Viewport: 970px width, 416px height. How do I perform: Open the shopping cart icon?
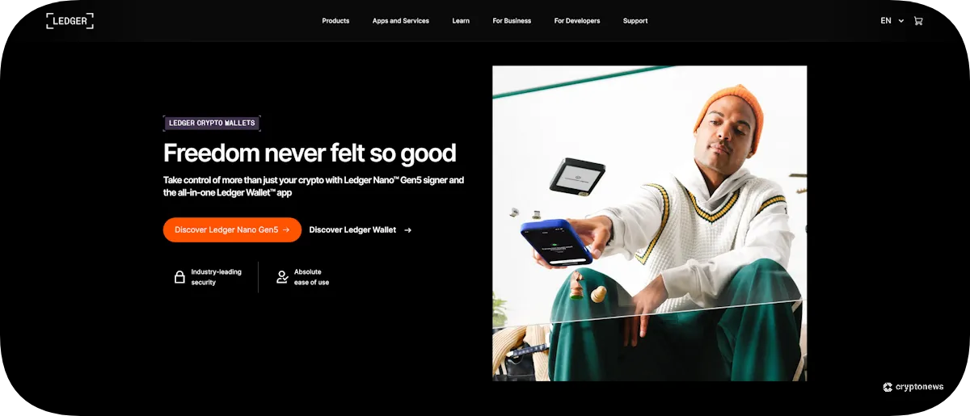point(918,21)
